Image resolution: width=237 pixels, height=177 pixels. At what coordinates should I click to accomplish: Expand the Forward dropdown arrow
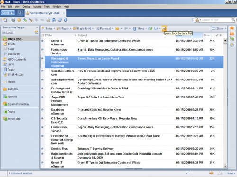tap(113, 28)
